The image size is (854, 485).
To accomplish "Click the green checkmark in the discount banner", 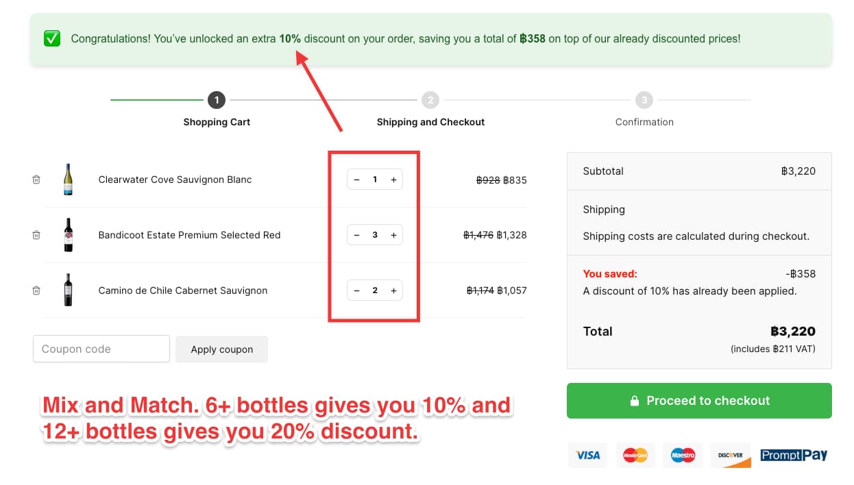I will (x=52, y=38).
